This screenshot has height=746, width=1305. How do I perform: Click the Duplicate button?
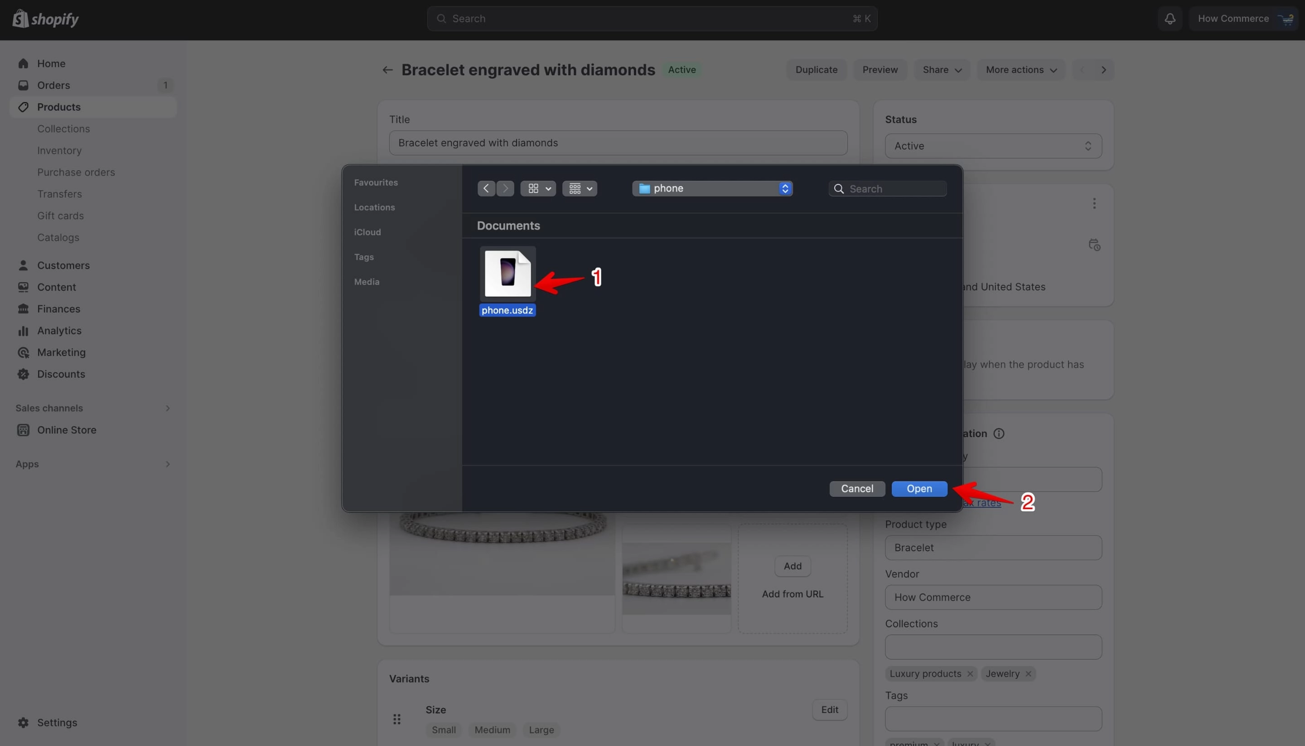[x=816, y=70]
